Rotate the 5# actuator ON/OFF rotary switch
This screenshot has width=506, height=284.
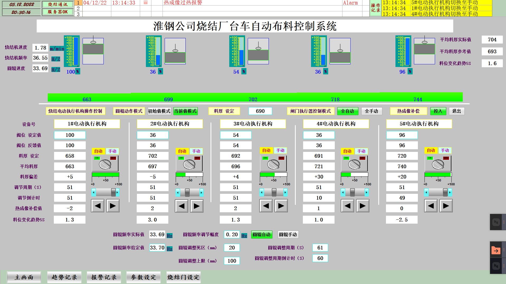[x=438, y=164]
